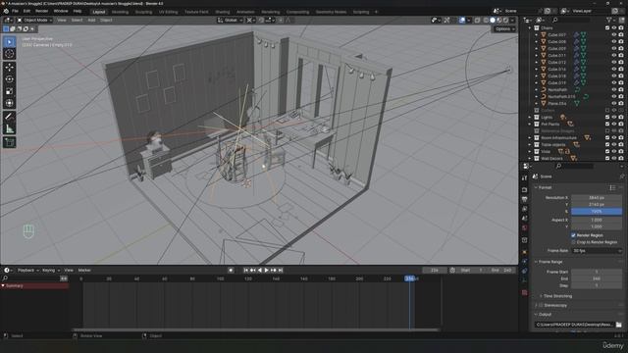Select the Measure tool
This screenshot has height=353, width=628.
9,128
